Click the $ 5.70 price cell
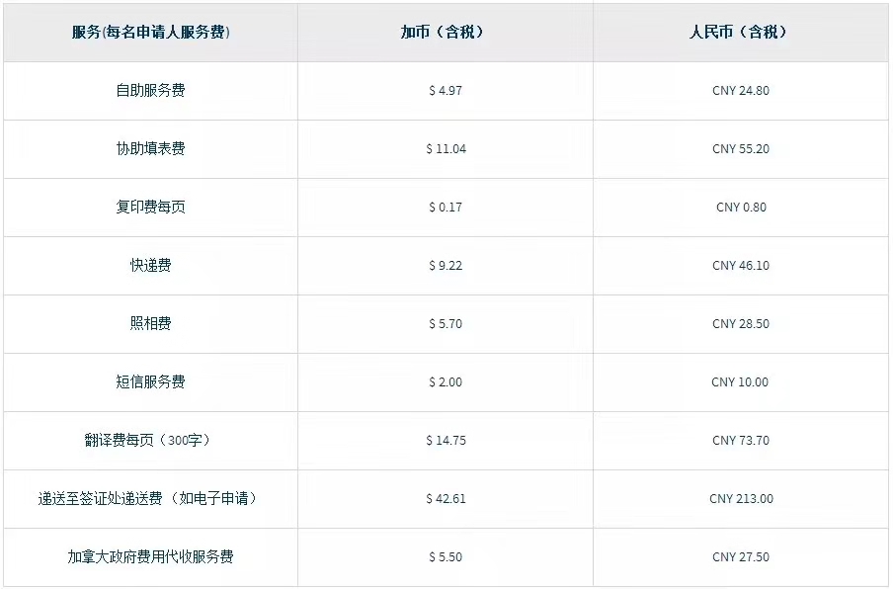Viewport: 893px width, 589px height. click(446, 323)
